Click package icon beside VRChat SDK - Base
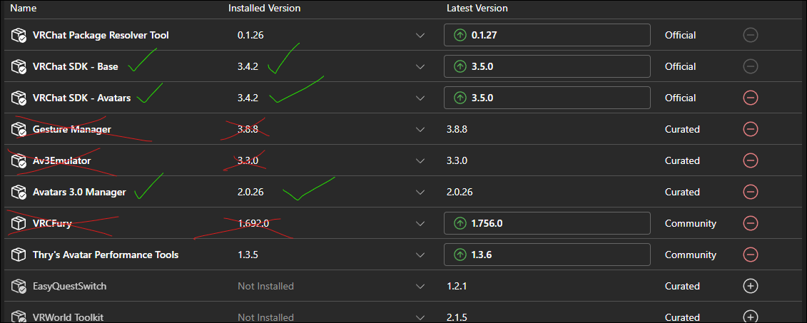Screen dimensions: 807x323 pyautogui.click(x=19, y=66)
